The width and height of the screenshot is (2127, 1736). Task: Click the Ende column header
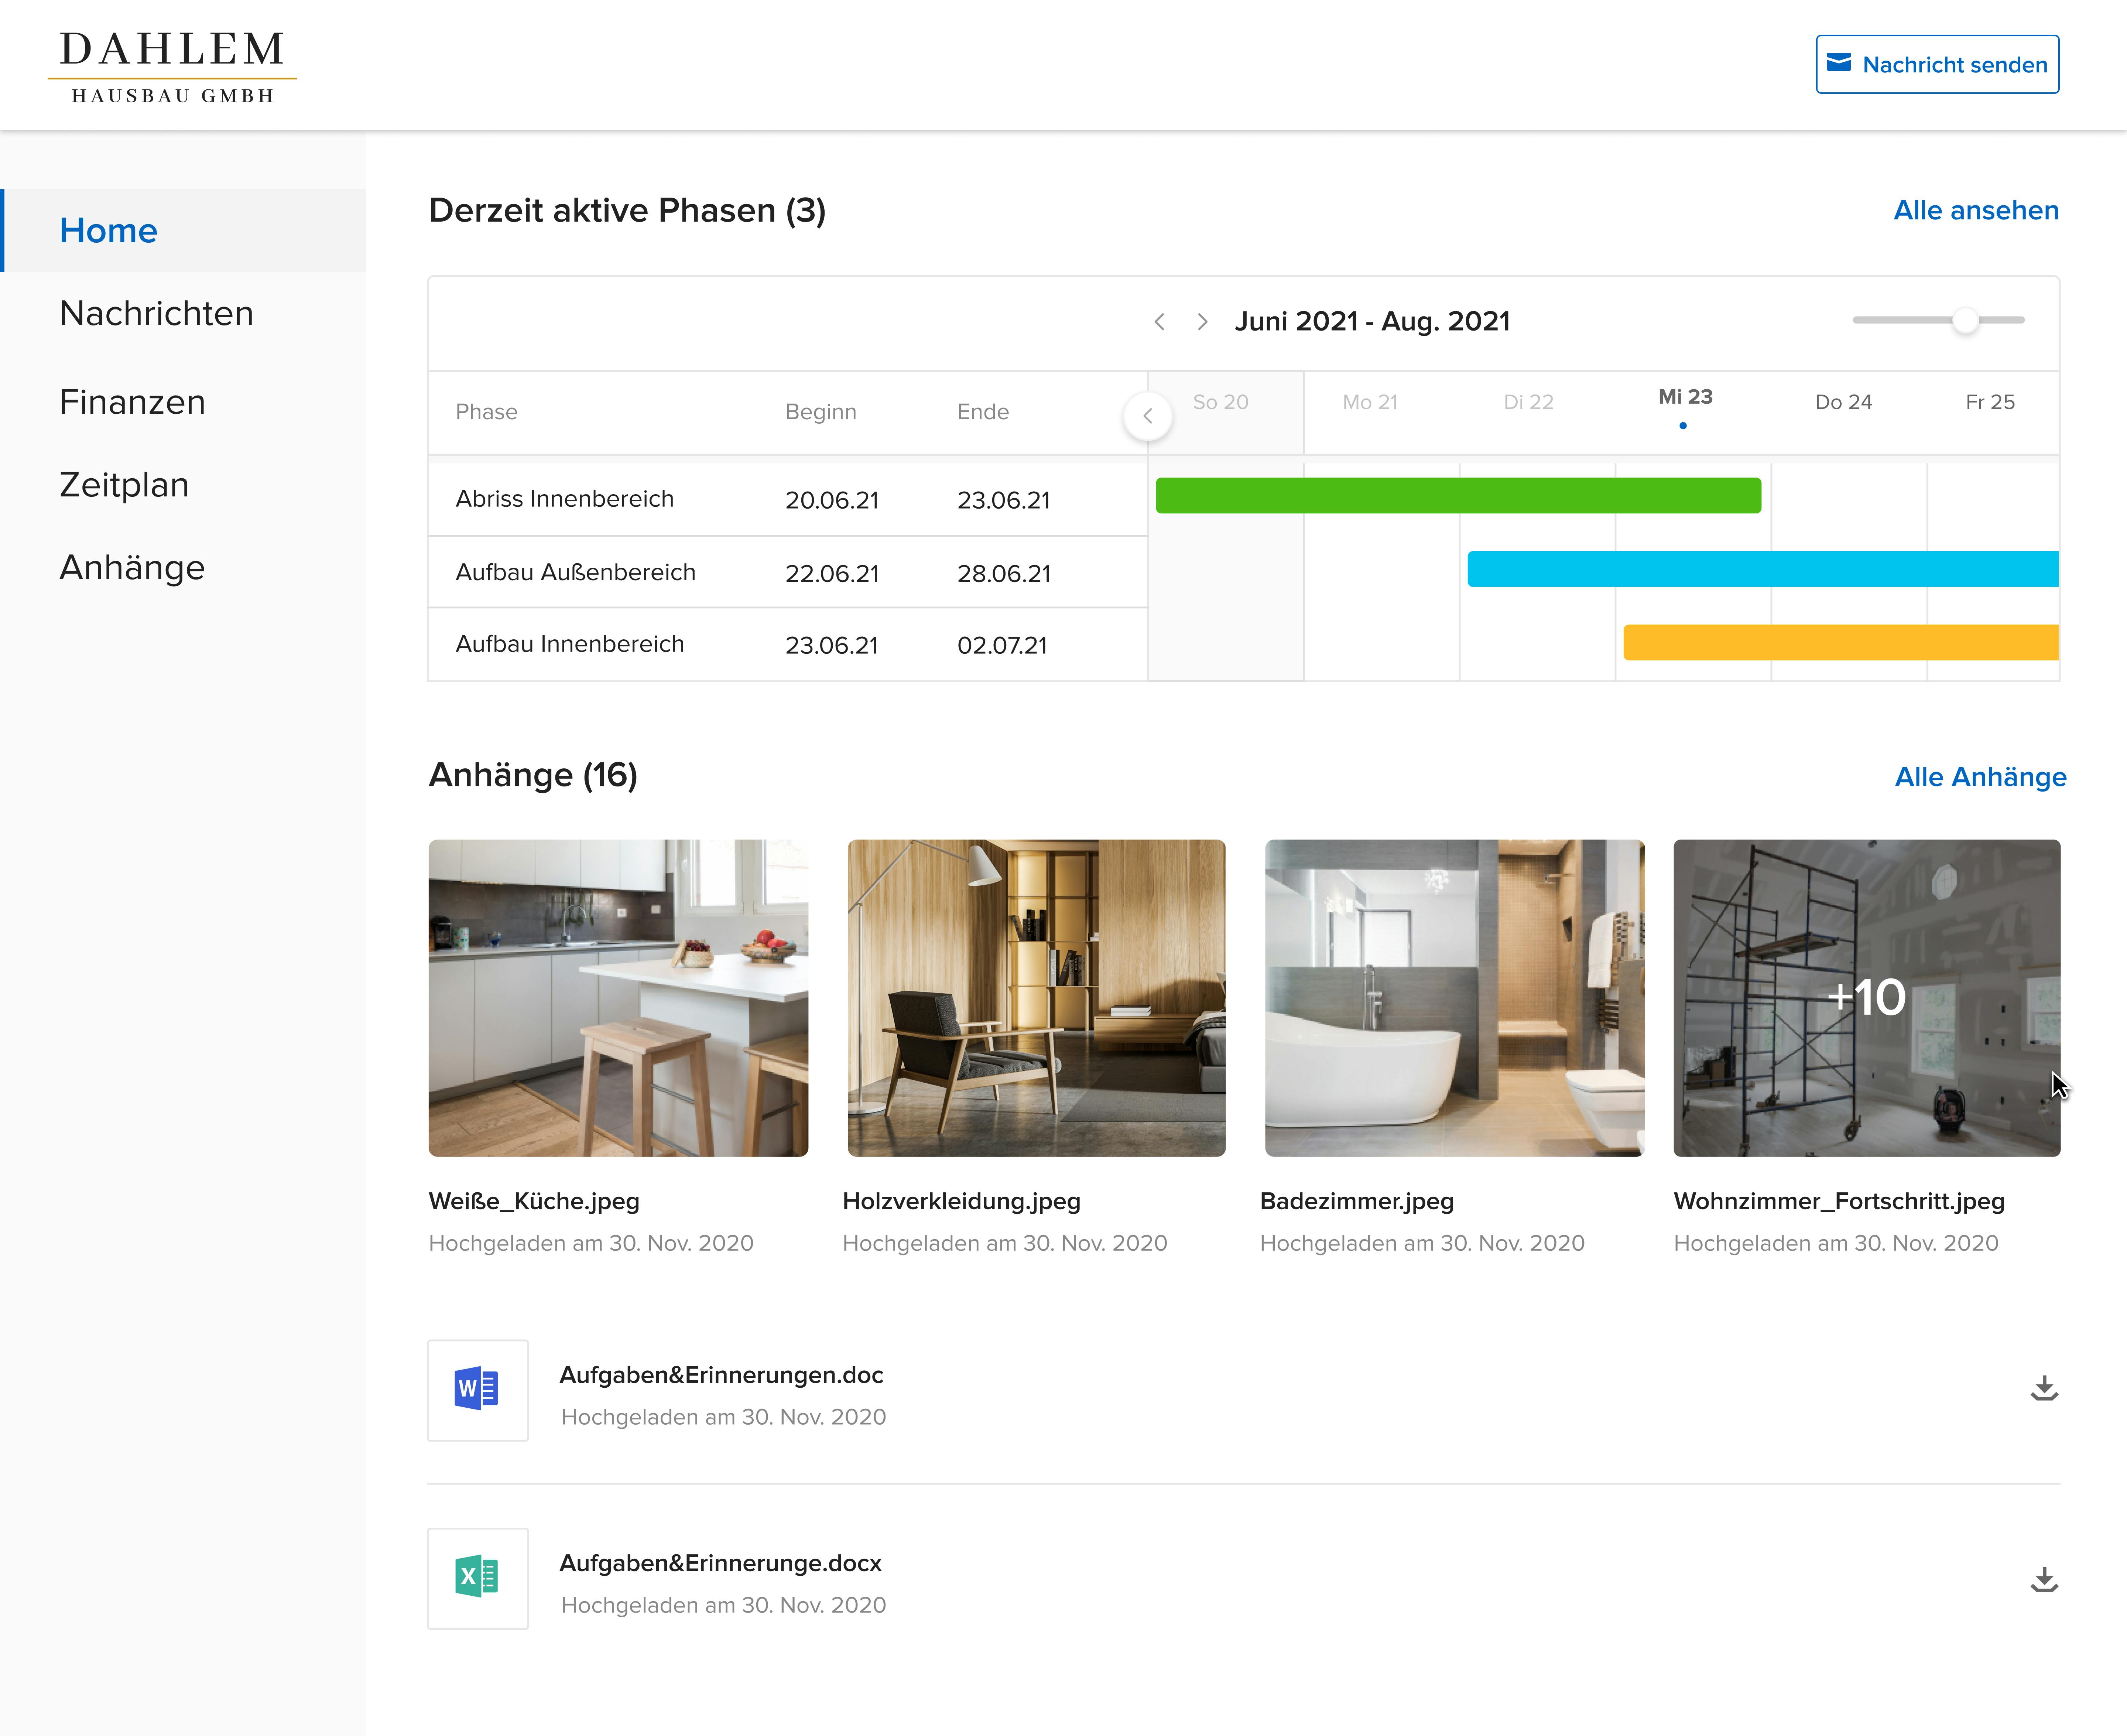tap(983, 412)
